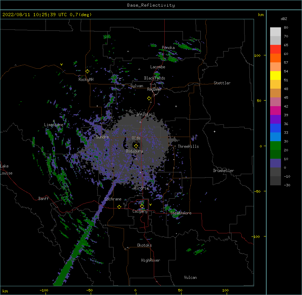Click the RockyMH label
This screenshot has height=295, width=302.
[x=86, y=79]
